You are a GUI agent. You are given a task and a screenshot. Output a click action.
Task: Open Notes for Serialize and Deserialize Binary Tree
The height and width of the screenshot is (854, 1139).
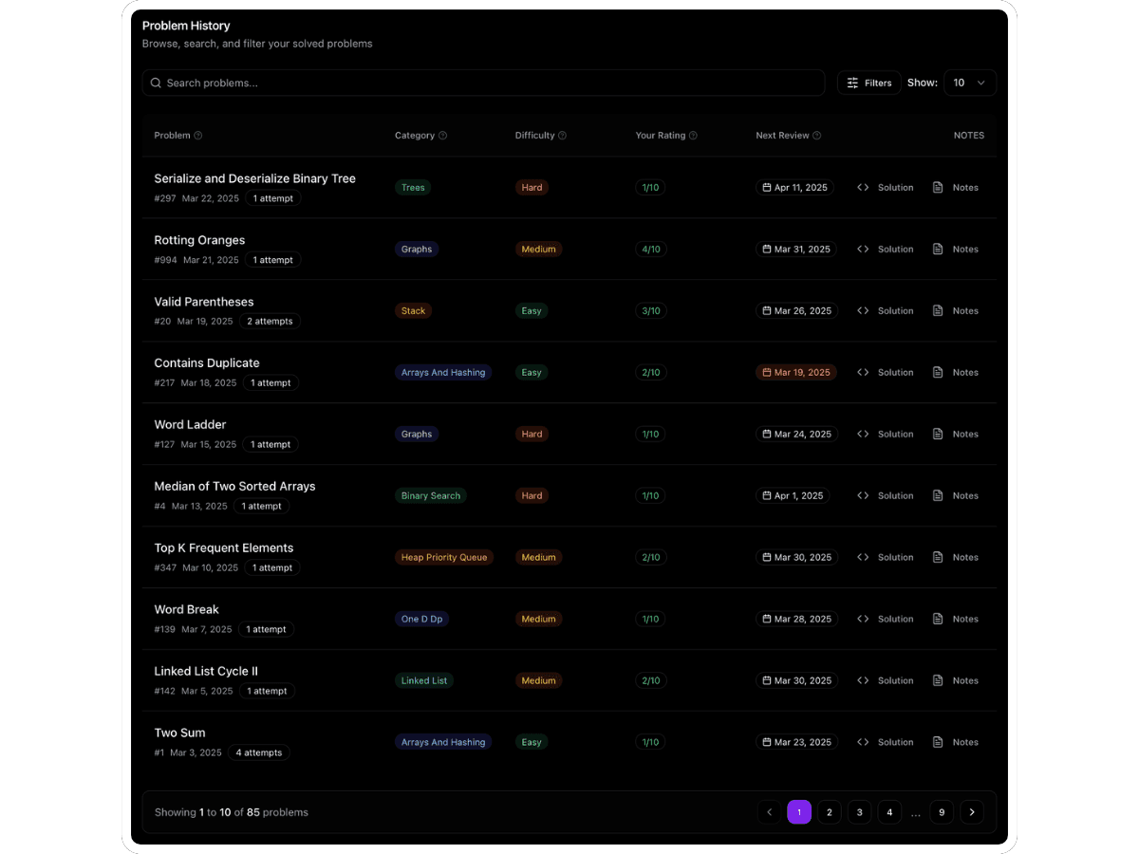956,188
